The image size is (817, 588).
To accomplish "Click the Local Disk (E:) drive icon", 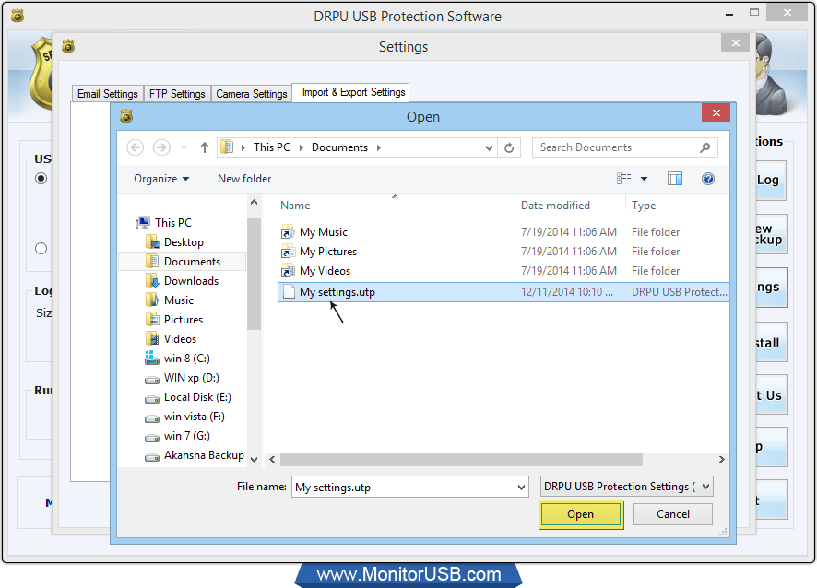I will [152, 399].
